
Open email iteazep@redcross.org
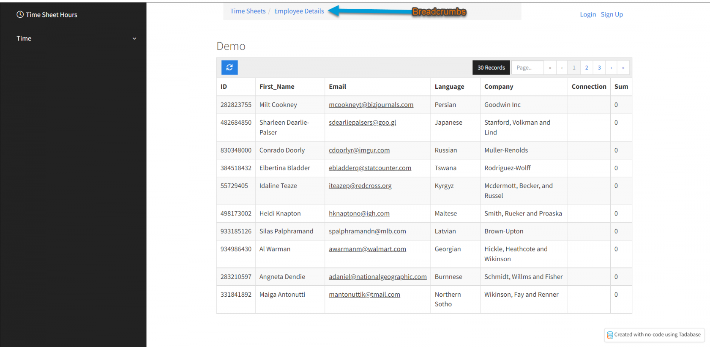(360, 186)
